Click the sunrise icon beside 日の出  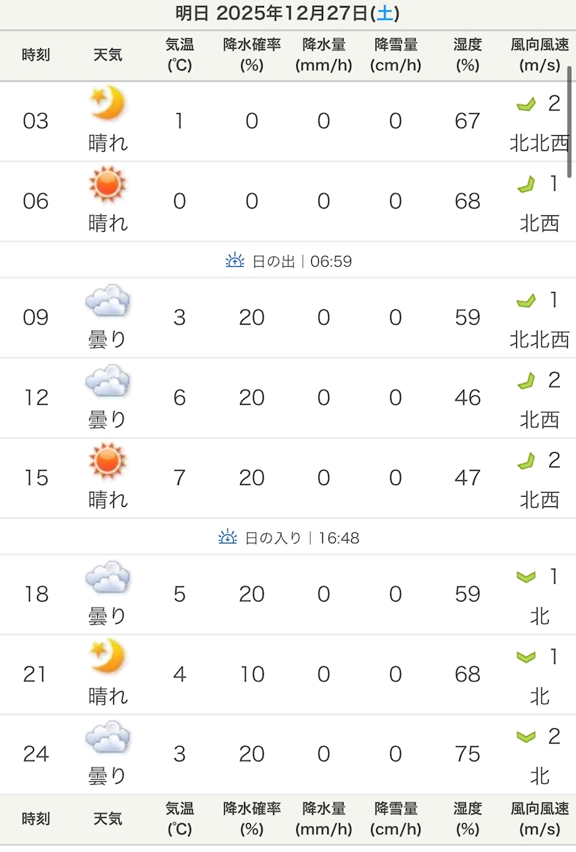(x=235, y=261)
